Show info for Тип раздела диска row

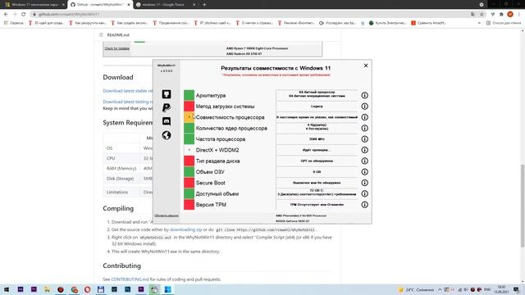coord(364,161)
